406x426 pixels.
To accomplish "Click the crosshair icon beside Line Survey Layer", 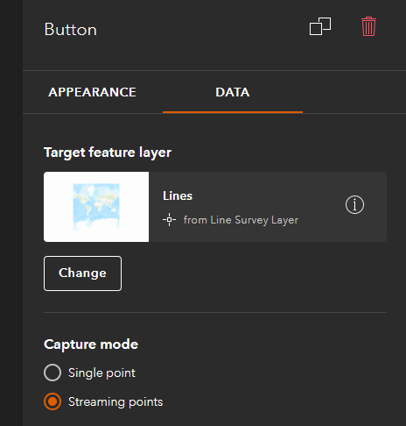I will (x=169, y=220).
